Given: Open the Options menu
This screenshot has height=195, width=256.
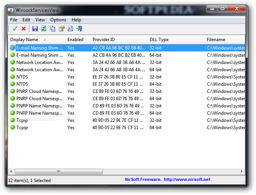Looking at the screenshot, I should tap(58, 20).
